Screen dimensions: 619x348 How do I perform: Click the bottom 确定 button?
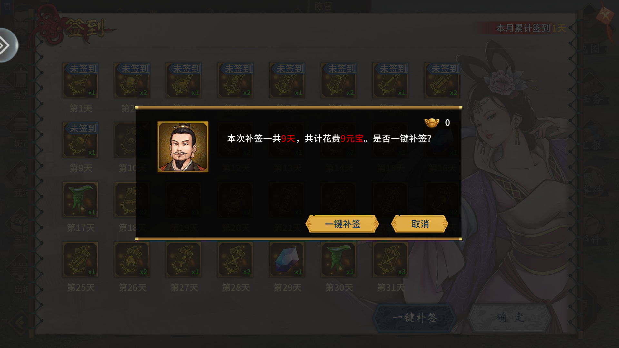(510, 318)
